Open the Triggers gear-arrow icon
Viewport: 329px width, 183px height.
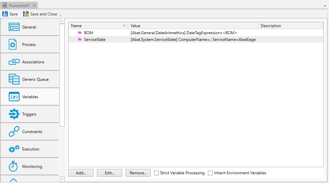pyautogui.click(x=14, y=114)
